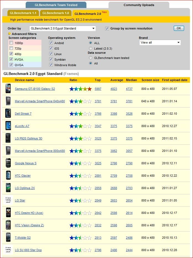
Task: Uncheck the QVGA screen category
Action: [x=11, y=65]
